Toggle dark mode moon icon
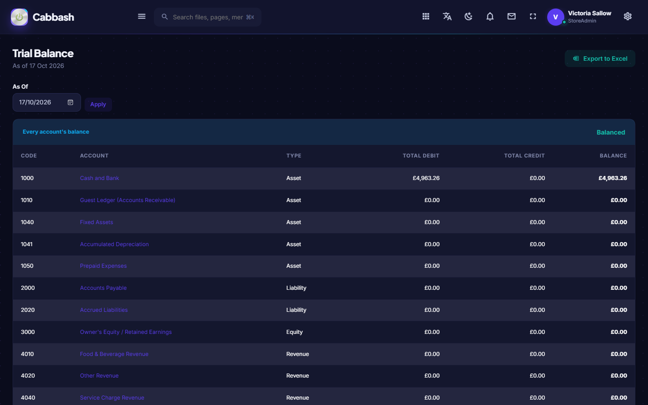Image resolution: width=648 pixels, height=405 pixels. (x=468, y=17)
